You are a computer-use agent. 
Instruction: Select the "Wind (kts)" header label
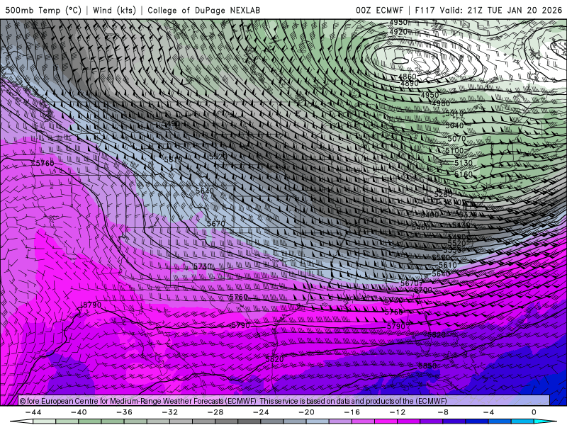point(114,10)
